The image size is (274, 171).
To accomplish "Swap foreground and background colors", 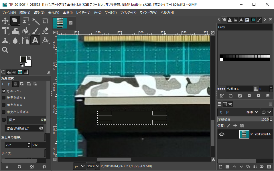I will 30,57.
